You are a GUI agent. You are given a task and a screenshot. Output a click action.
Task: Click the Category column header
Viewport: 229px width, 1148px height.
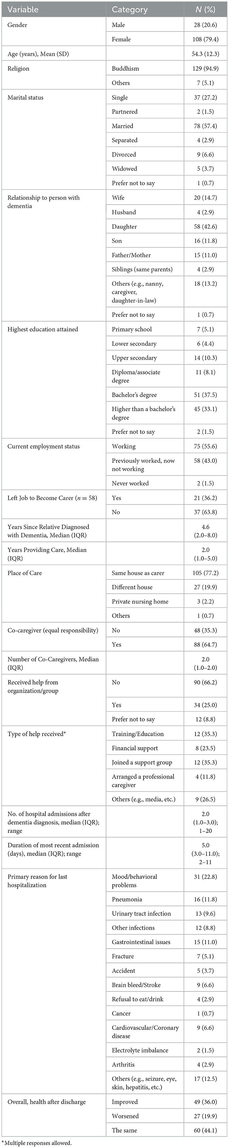129,9
